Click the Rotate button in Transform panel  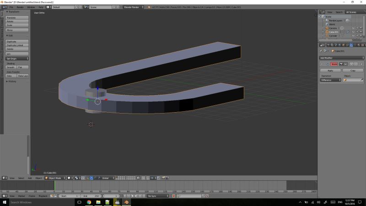pos(17,22)
